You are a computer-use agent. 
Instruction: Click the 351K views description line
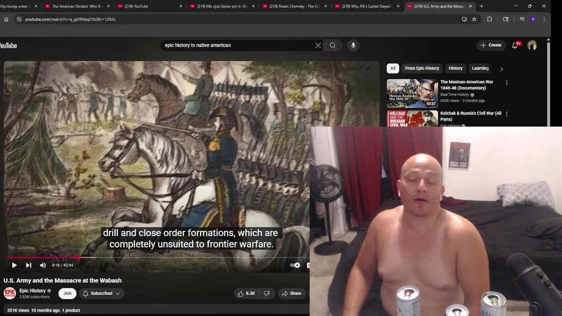point(43,310)
